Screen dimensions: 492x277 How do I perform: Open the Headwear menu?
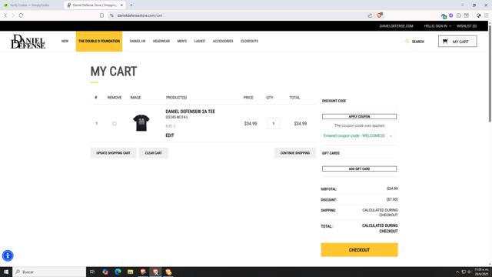pos(161,41)
